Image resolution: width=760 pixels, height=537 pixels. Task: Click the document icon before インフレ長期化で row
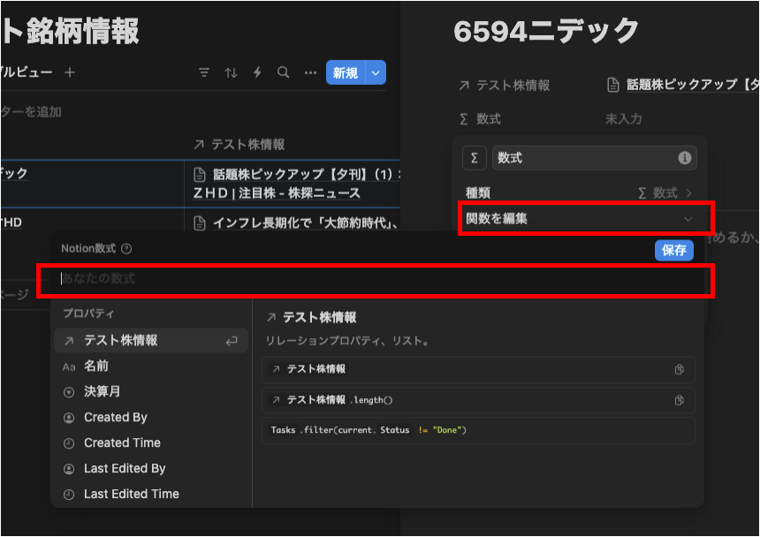click(x=200, y=223)
